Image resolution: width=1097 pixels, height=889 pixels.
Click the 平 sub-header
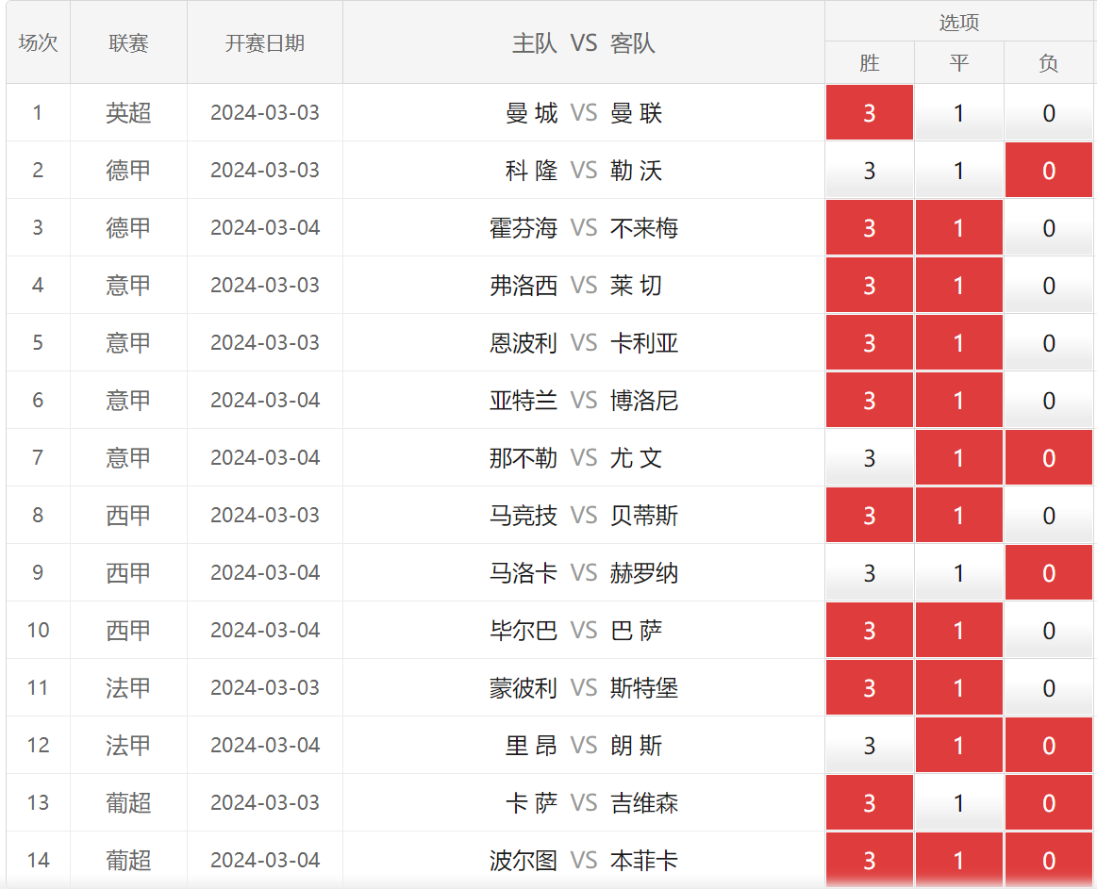[x=958, y=63]
